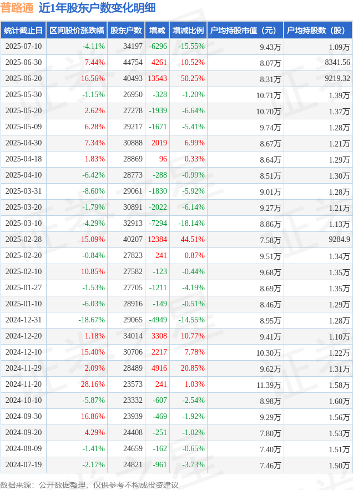Click the 28.16% price change cell

click(x=93, y=384)
